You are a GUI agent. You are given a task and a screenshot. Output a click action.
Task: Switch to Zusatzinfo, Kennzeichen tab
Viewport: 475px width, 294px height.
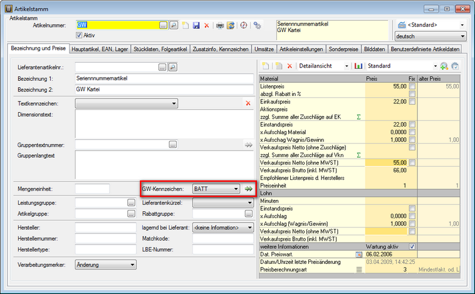point(221,49)
